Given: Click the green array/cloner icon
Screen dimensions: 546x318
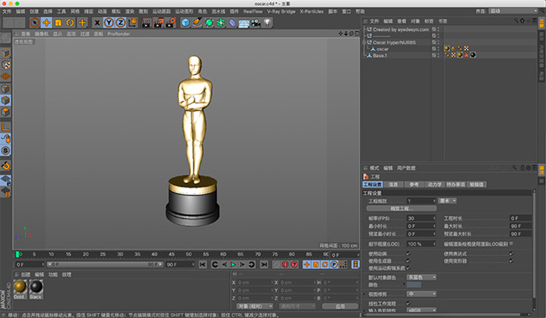Looking at the screenshot, I should (221, 22).
